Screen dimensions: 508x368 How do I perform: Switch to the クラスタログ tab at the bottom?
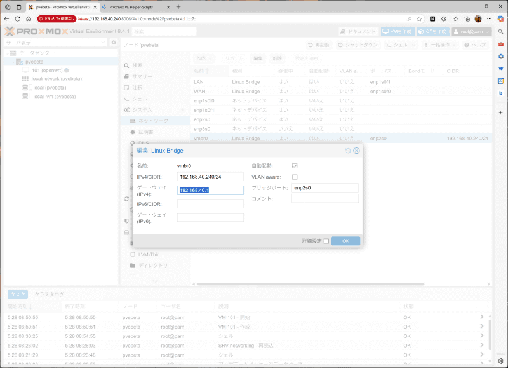[50, 294]
